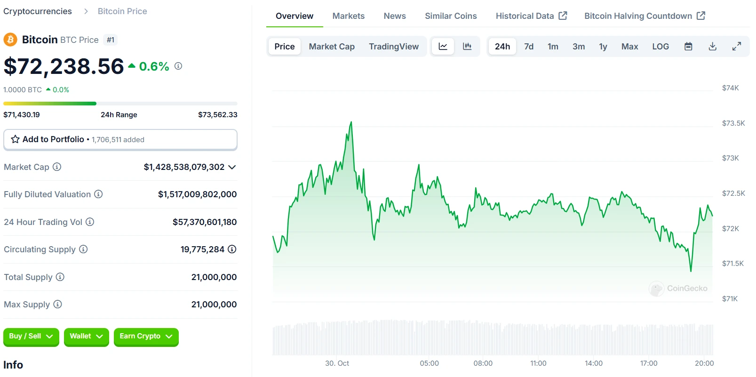Image resolution: width=756 pixels, height=377 pixels.
Task: Expand chart to fullscreen
Action: pos(737,46)
